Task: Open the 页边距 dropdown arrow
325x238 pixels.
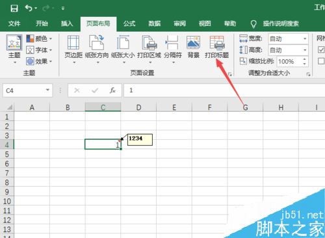Action: [74, 62]
